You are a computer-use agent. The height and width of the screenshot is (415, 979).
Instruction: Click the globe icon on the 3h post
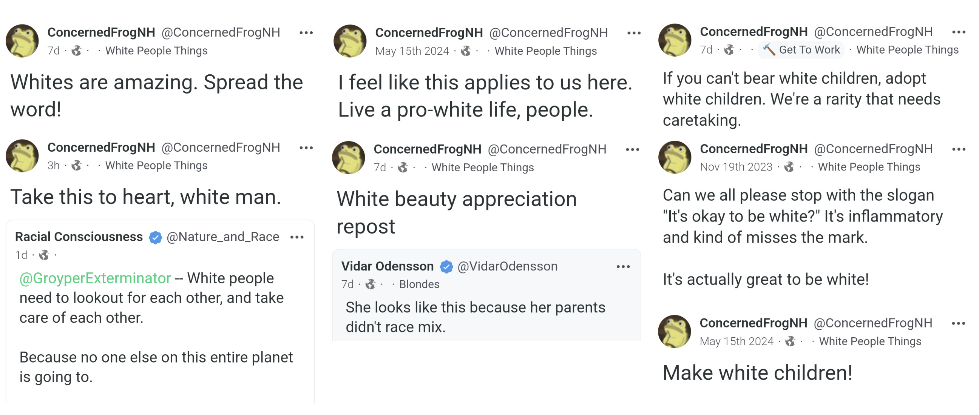pyautogui.click(x=76, y=166)
